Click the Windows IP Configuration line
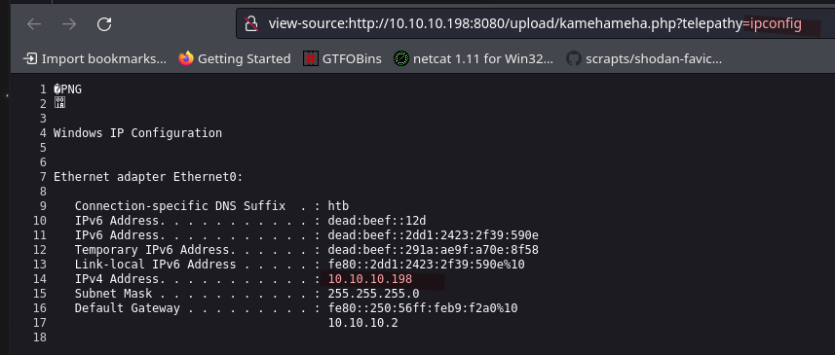 [138, 133]
